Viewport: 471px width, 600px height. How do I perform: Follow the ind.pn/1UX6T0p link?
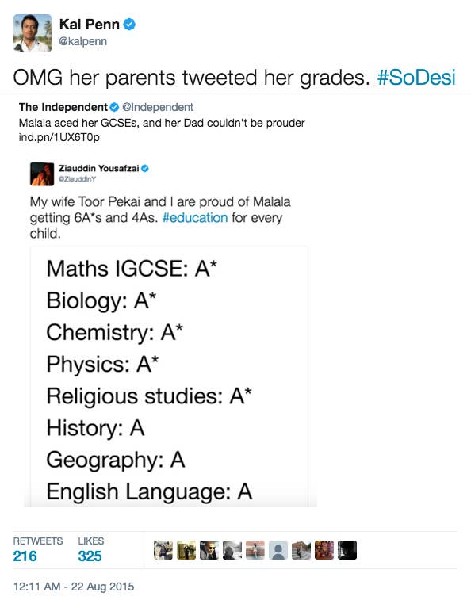[59, 137]
